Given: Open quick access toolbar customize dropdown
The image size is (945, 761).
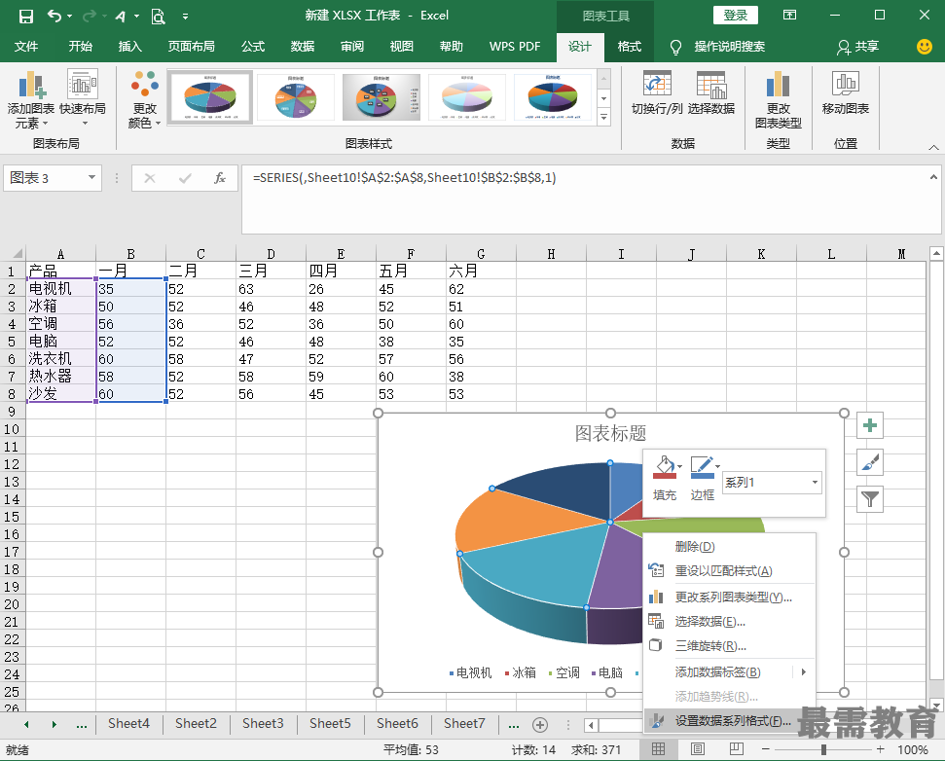Looking at the screenshot, I should (x=185, y=17).
